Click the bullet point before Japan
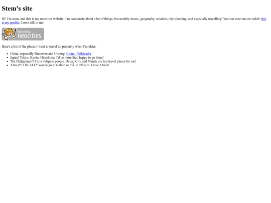Viewport: 271px width, 203px height. [7, 58]
